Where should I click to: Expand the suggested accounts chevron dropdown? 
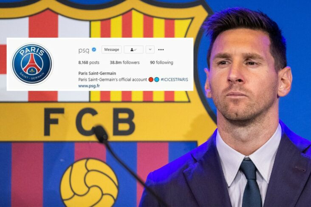coord(150,50)
